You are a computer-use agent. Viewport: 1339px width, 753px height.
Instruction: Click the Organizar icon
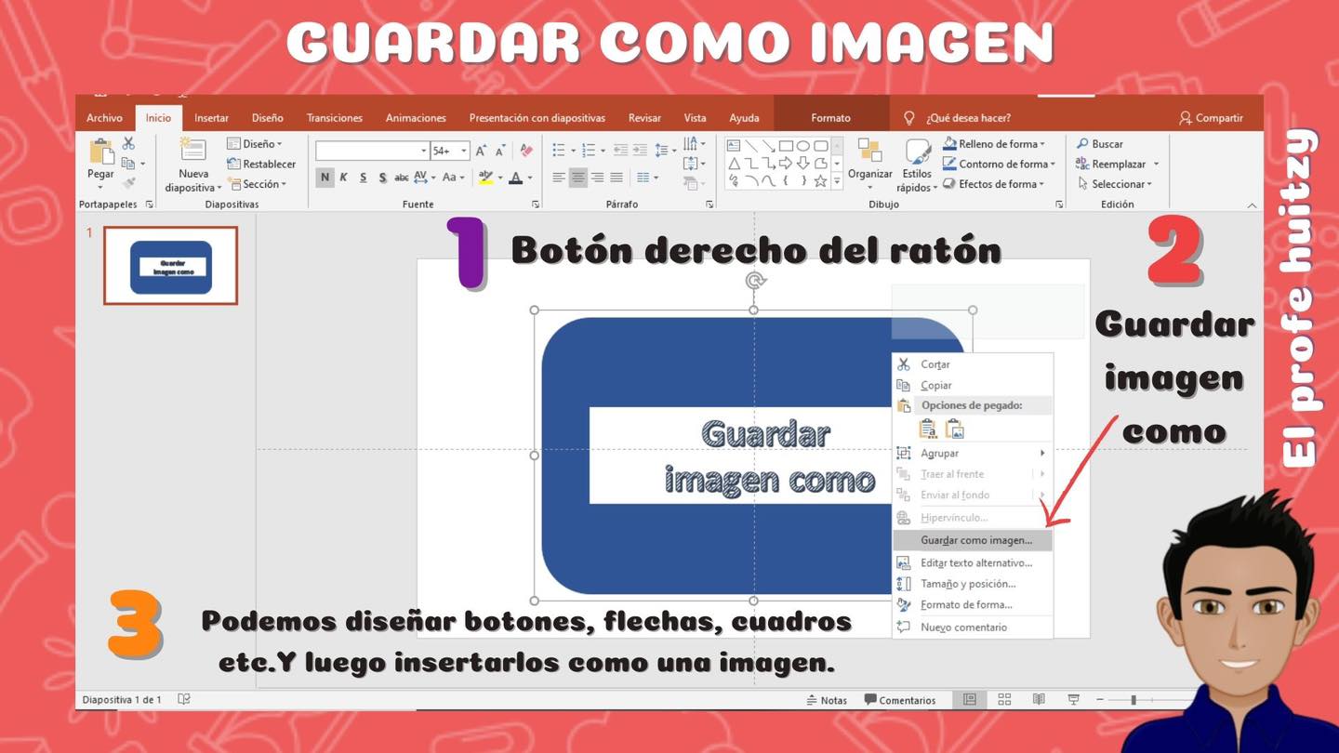(x=869, y=153)
